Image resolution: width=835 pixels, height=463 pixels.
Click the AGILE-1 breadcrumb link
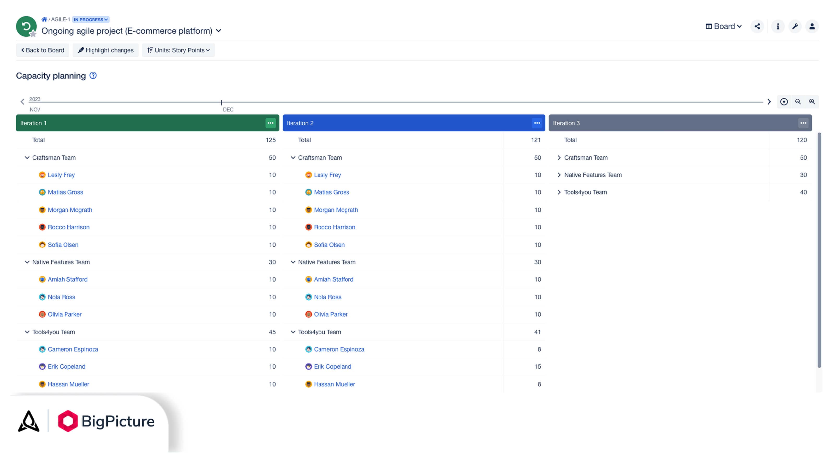61,20
